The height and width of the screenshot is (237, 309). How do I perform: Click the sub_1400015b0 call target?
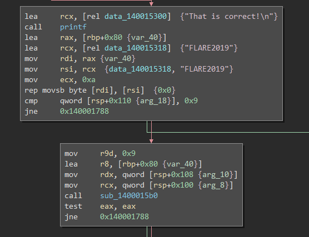click(x=129, y=196)
